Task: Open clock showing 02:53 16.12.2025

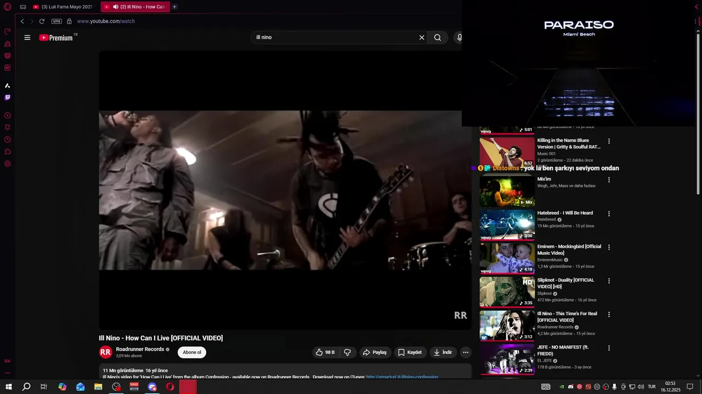Action: pyautogui.click(x=670, y=387)
